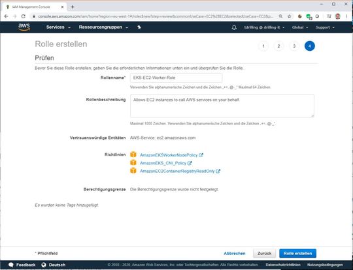This screenshot has width=353, height=270.
Task: Select the IAM Management Console tab
Action: click(x=35, y=7)
